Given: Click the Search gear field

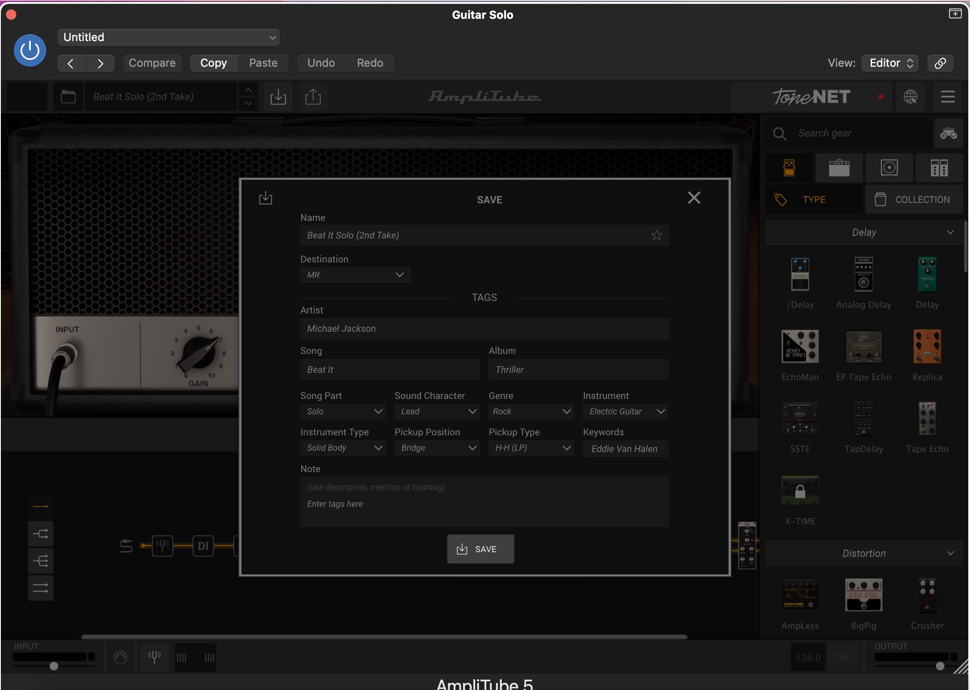Looking at the screenshot, I should (x=850, y=134).
